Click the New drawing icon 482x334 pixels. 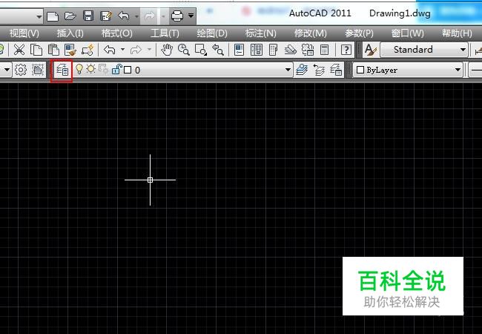53,16
